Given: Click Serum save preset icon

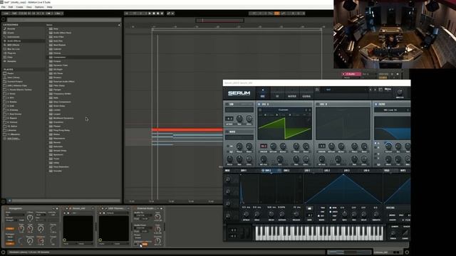Looking at the screenshot, I should [x=380, y=90].
